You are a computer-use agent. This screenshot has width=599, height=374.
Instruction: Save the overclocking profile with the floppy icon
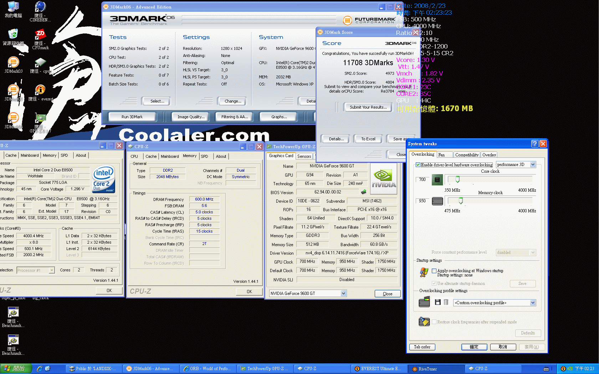[x=438, y=302]
